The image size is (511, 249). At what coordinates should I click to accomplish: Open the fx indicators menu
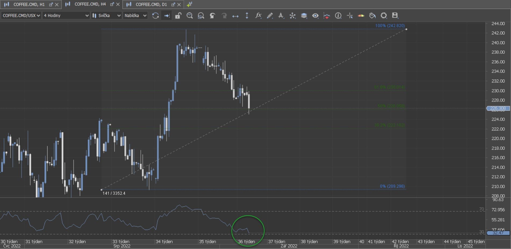[x=258, y=16]
